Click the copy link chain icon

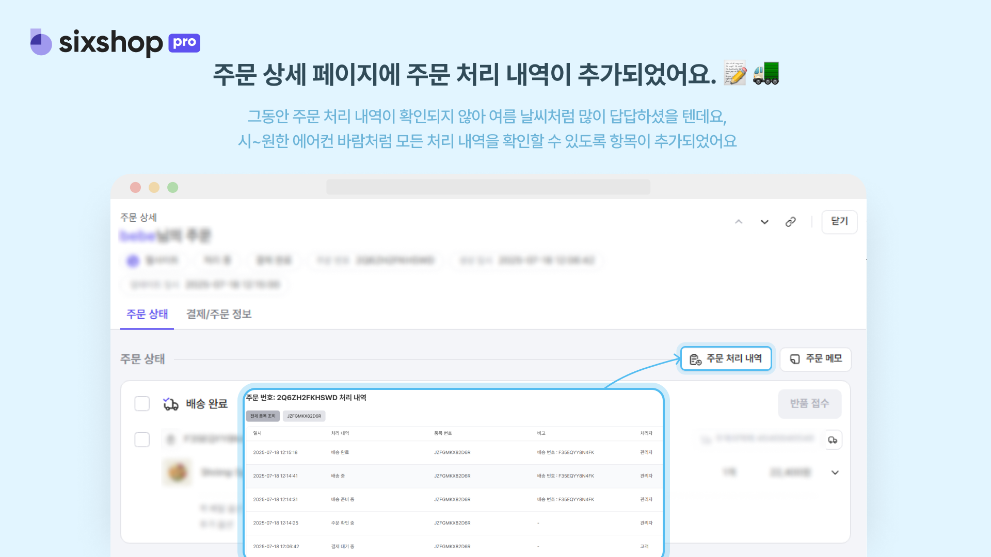tap(790, 222)
